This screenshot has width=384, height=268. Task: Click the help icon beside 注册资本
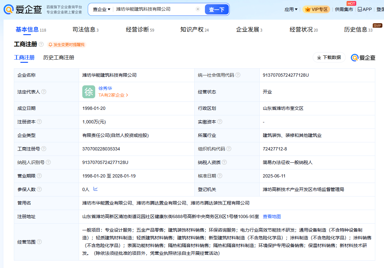tap(39, 122)
